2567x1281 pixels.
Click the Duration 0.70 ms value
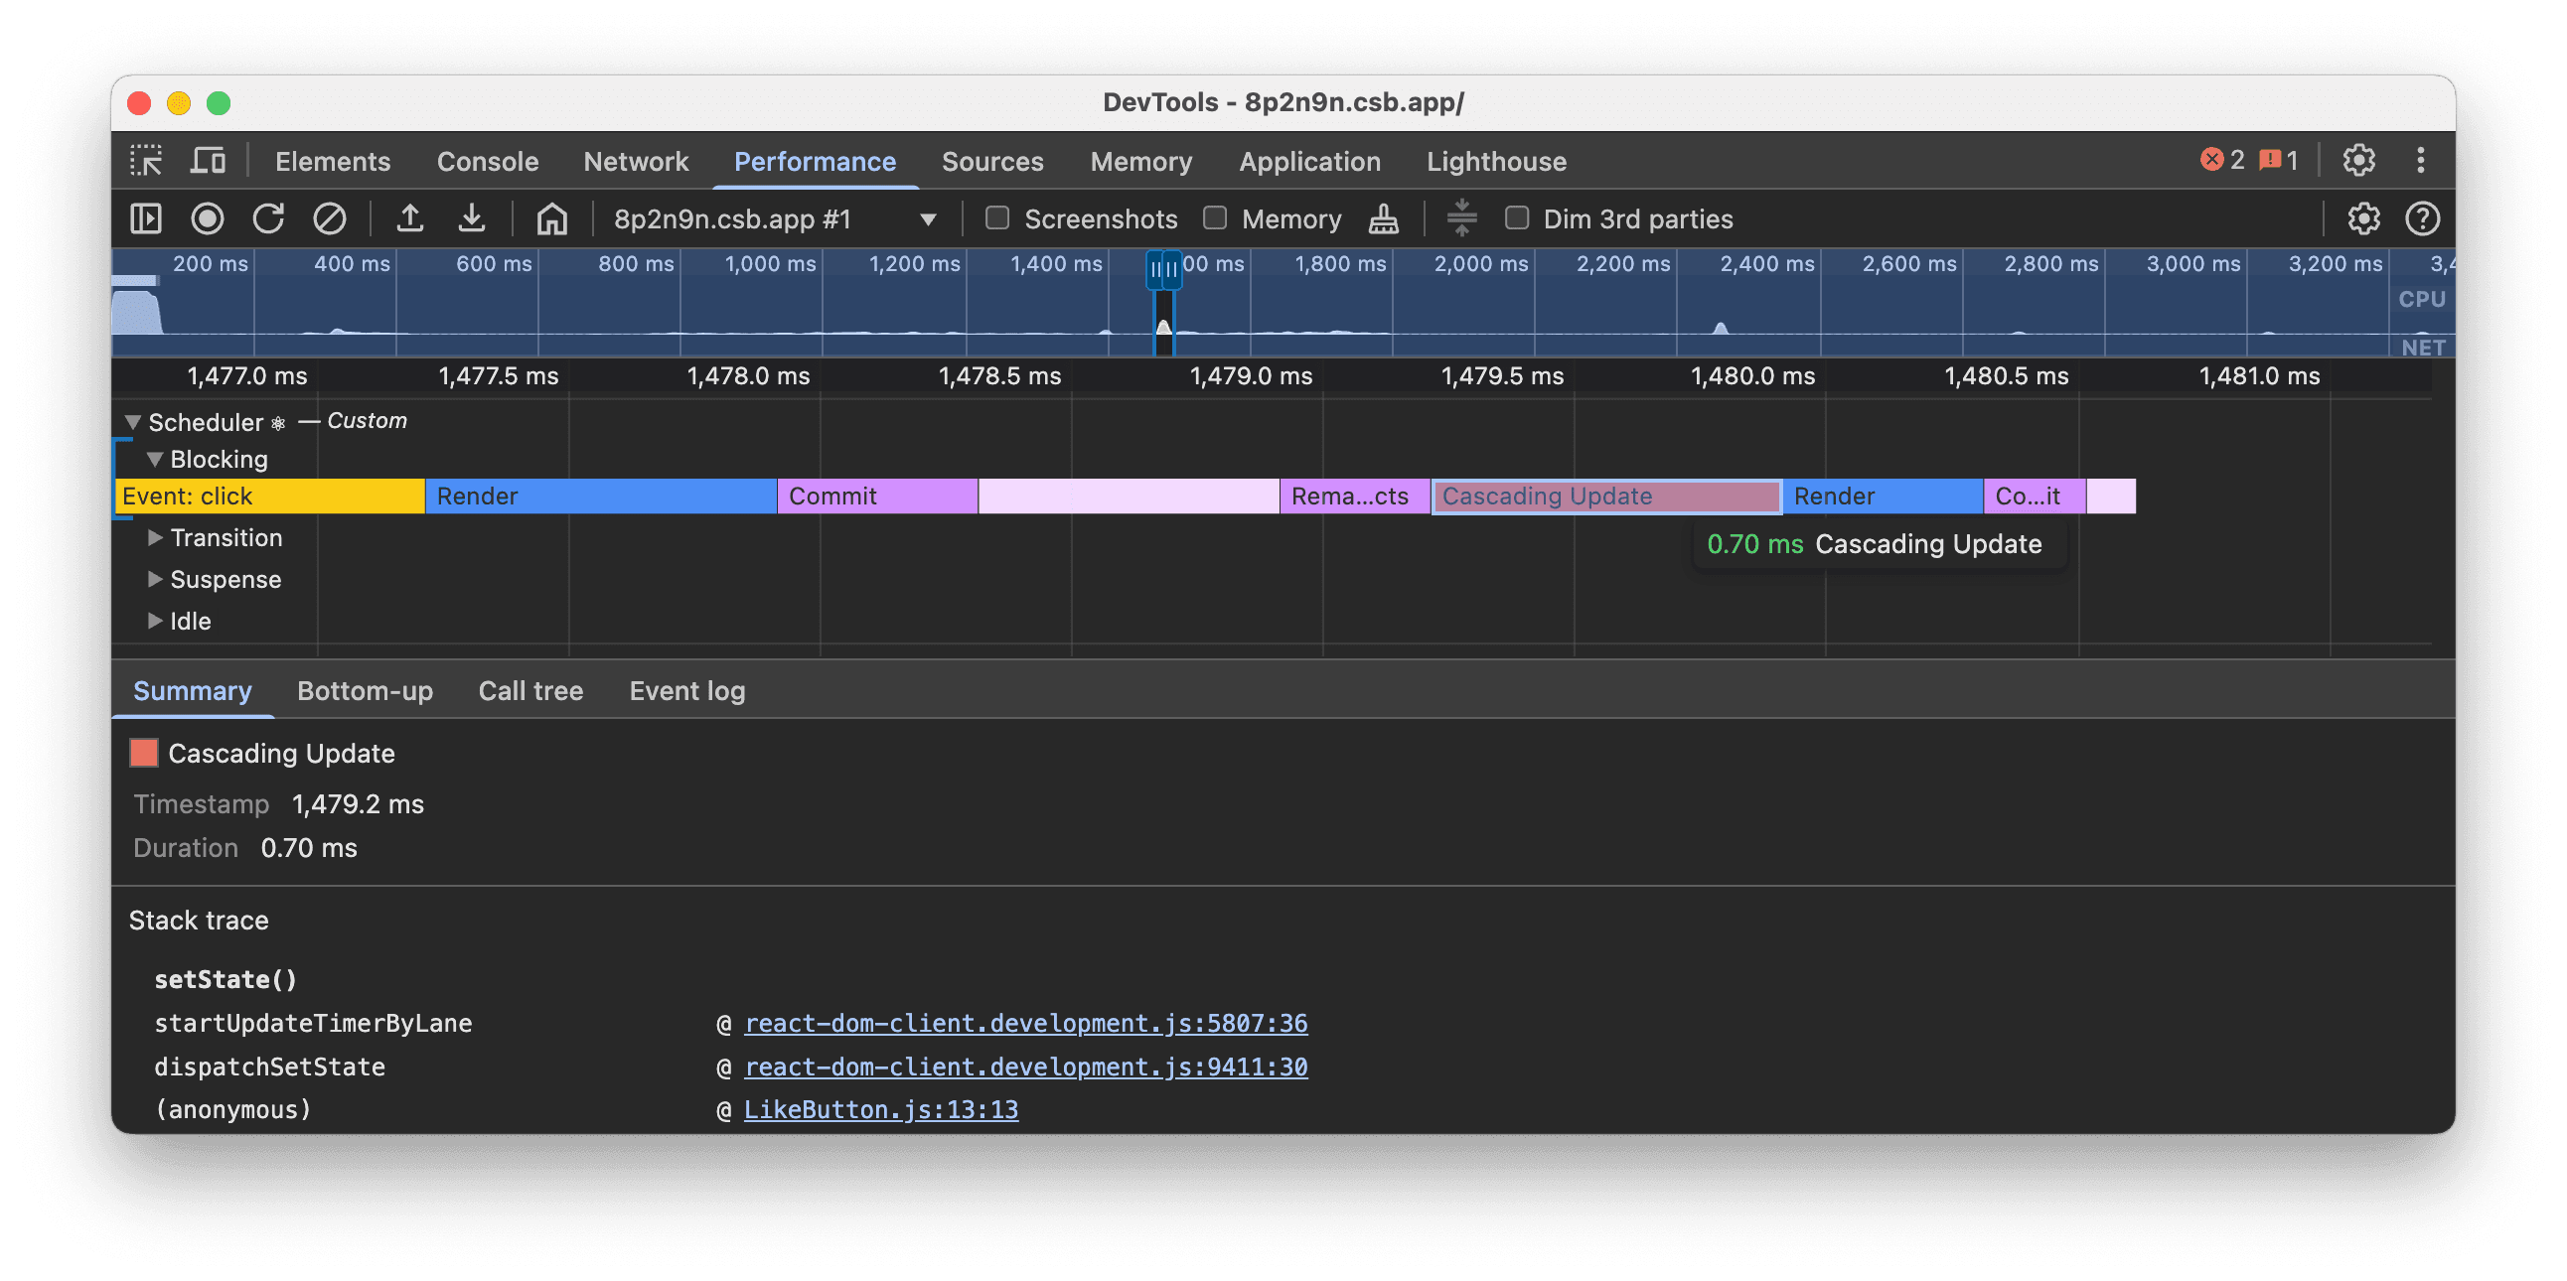tap(309, 849)
